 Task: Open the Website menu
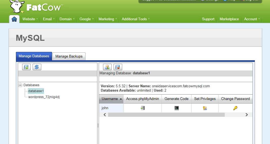coord(30,19)
